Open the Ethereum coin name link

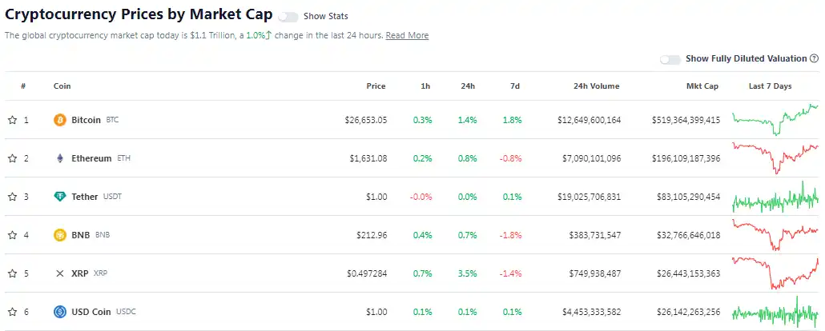point(91,158)
